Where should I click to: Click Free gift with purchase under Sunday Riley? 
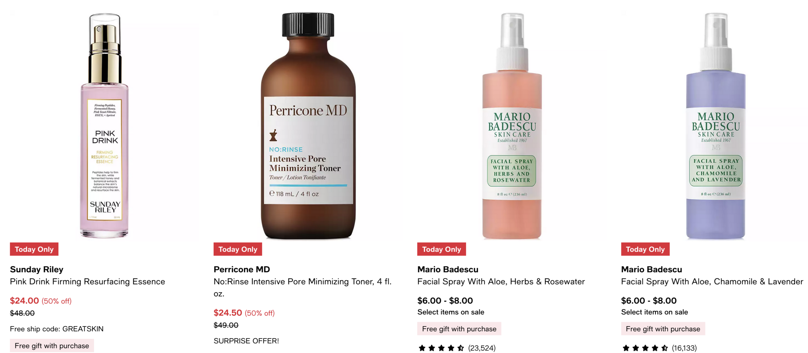pos(52,346)
